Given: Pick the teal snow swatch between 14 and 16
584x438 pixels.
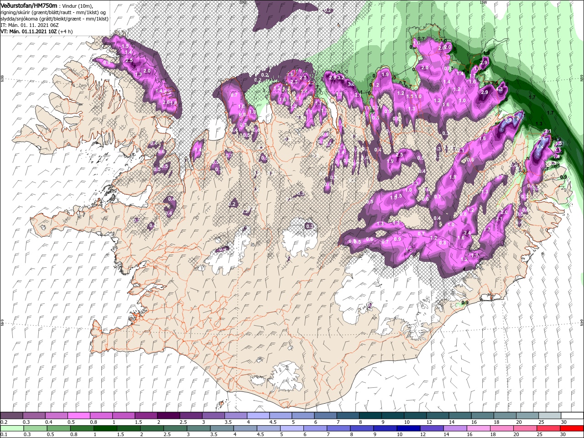Looking at the screenshot, I should pyautogui.click(x=459, y=415).
